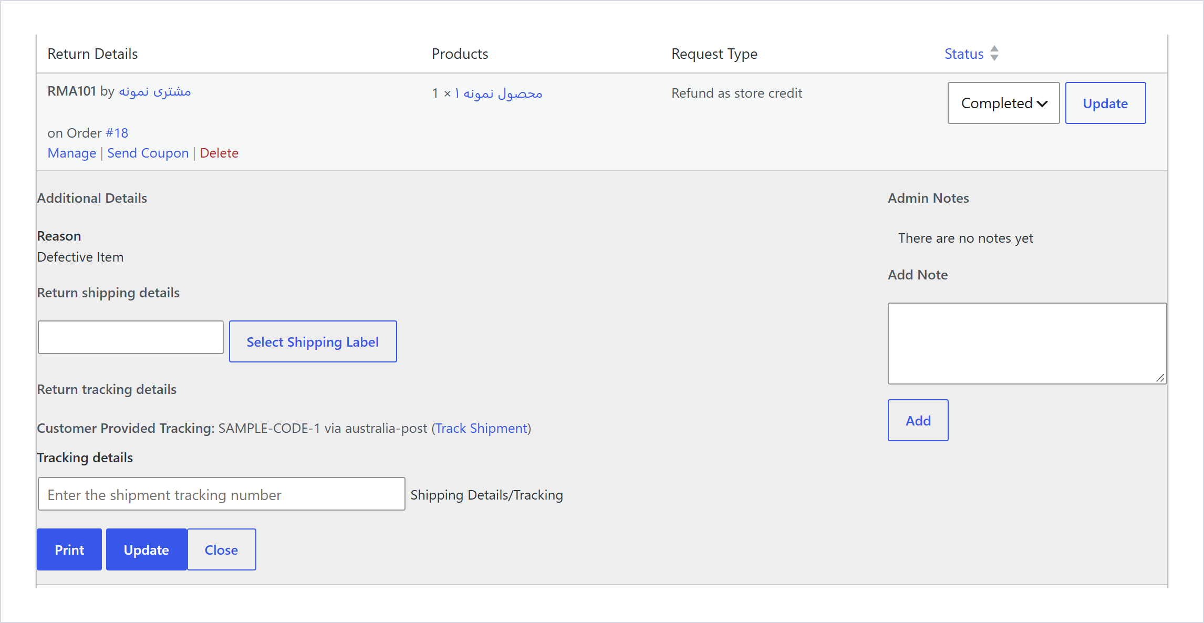This screenshot has height=623, width=1204.
Task: Open the Manage link for RMA101
Action: pyautogui.click(x=72, y=153)
